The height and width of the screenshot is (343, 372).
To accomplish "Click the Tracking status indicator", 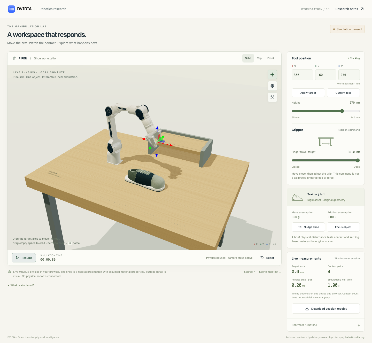I will coord(354,58).
